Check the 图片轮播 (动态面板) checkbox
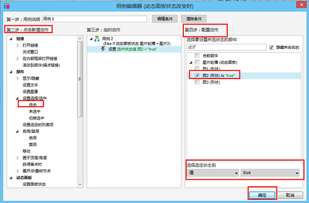The image size is (309, 203). [197, 62]
